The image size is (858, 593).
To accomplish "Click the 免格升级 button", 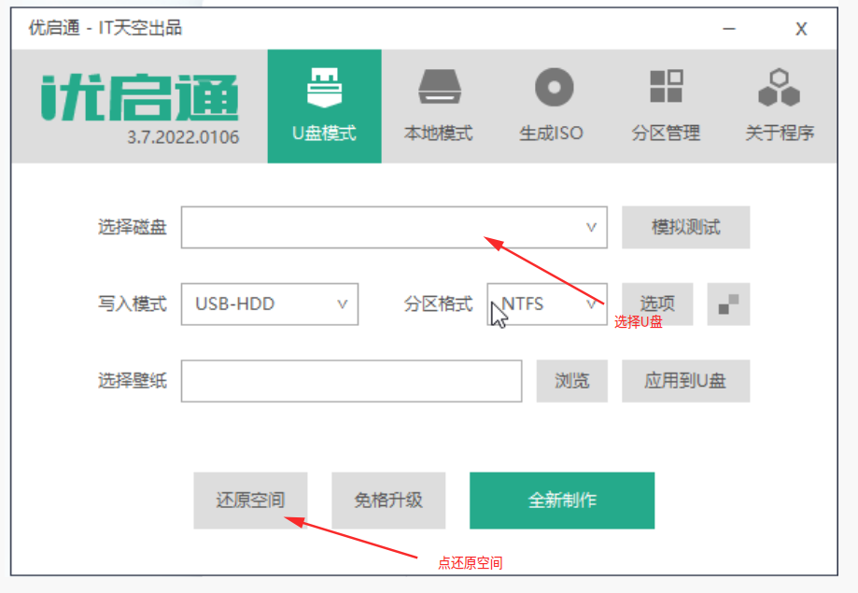I will [388, 501].
